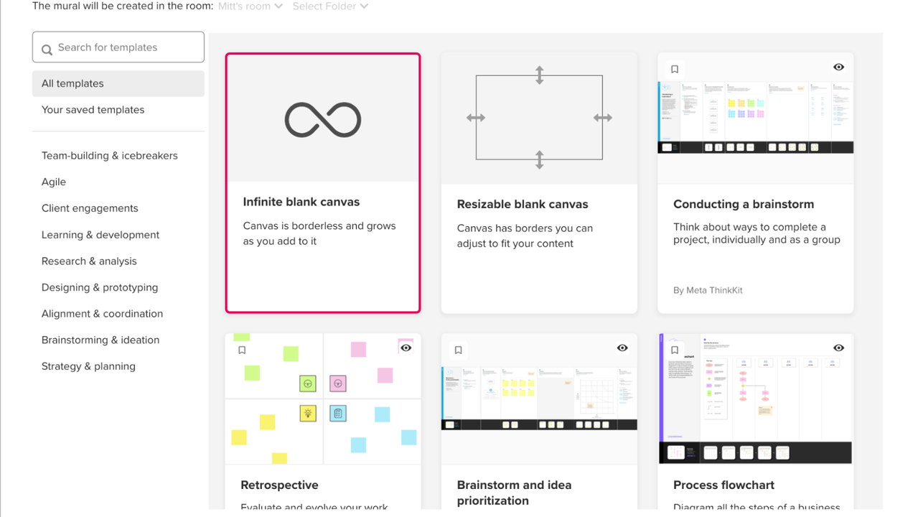Show Team-building & icebreakers templates
This screenshot has width=918, height=517.
(109, 156)
